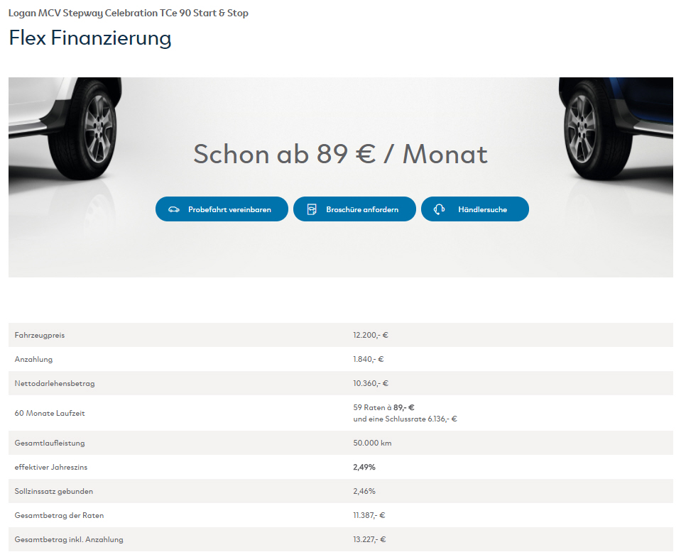
Task: Select Broschüre anfordern button
Action: pos(354,209)
